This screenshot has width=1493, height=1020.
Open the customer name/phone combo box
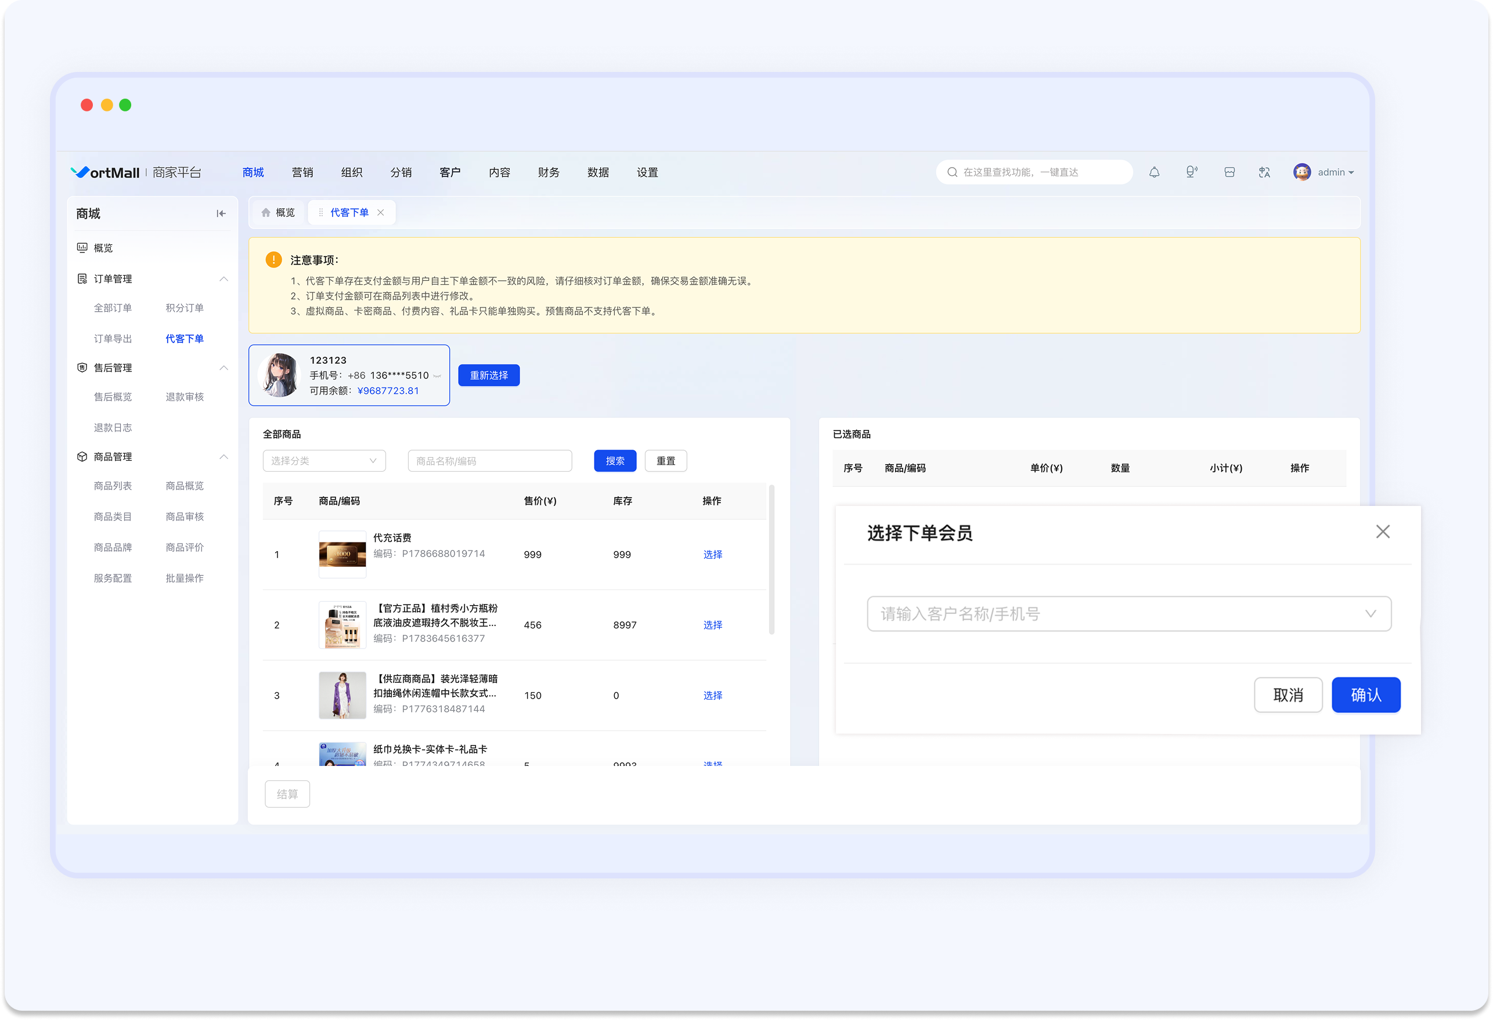point(1128,613)
